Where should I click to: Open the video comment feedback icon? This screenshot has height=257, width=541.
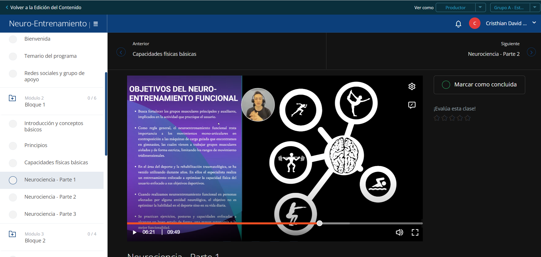412,105
